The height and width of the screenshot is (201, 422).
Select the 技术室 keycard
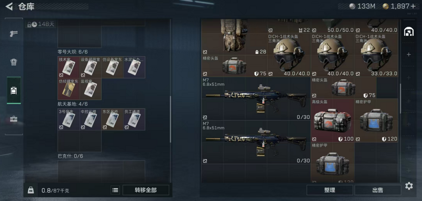pyautogui.click(x=69, y=67)
